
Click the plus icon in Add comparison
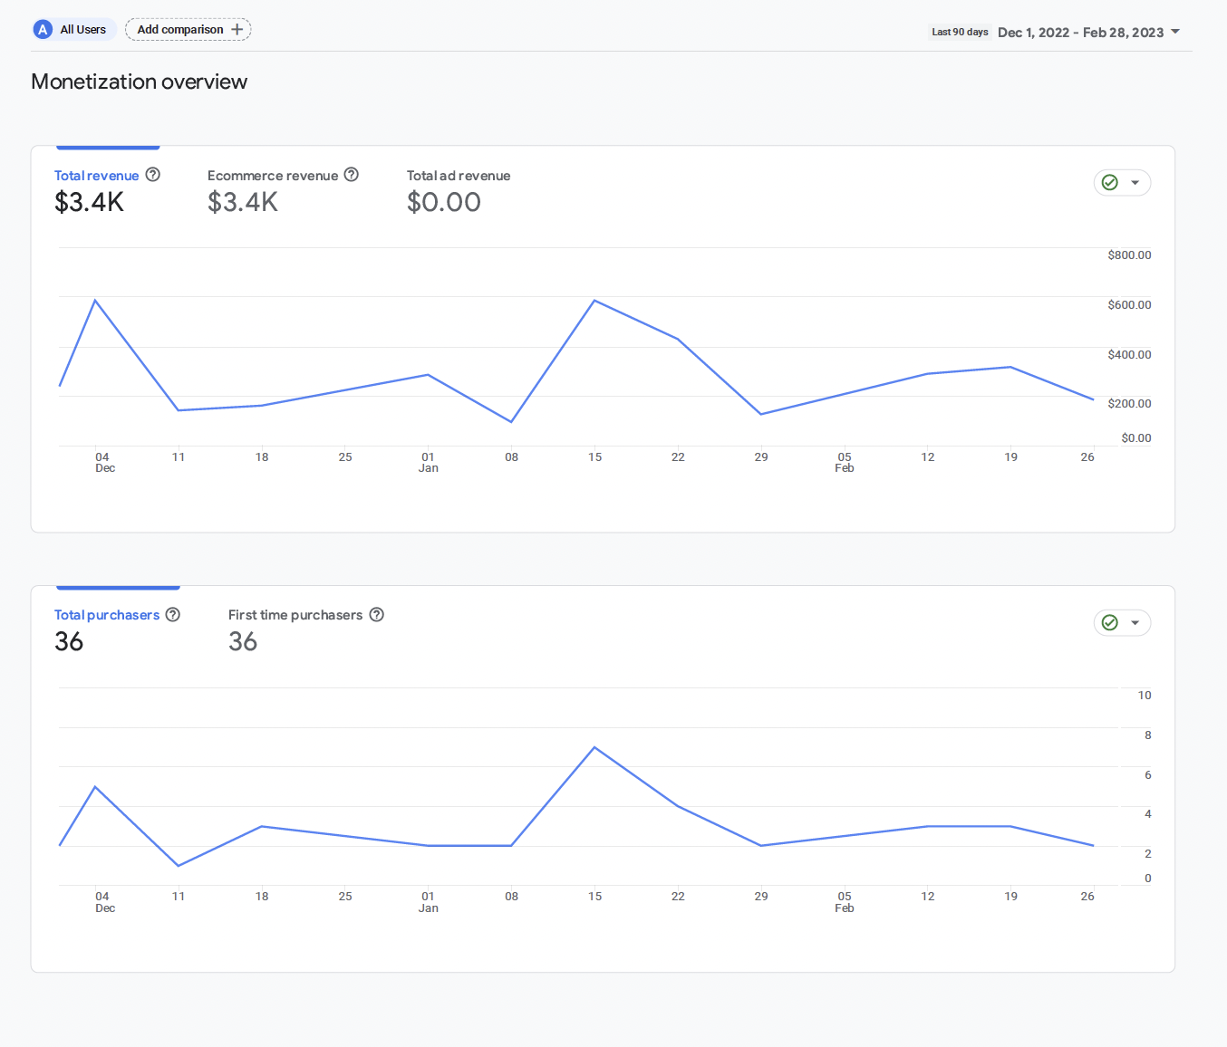(237, 30)
